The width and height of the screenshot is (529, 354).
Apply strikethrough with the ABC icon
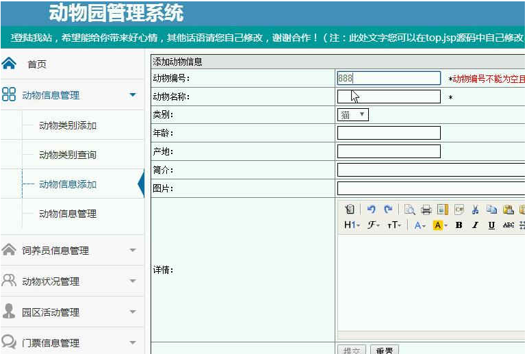pyautogui.click(x=508, y=225)
